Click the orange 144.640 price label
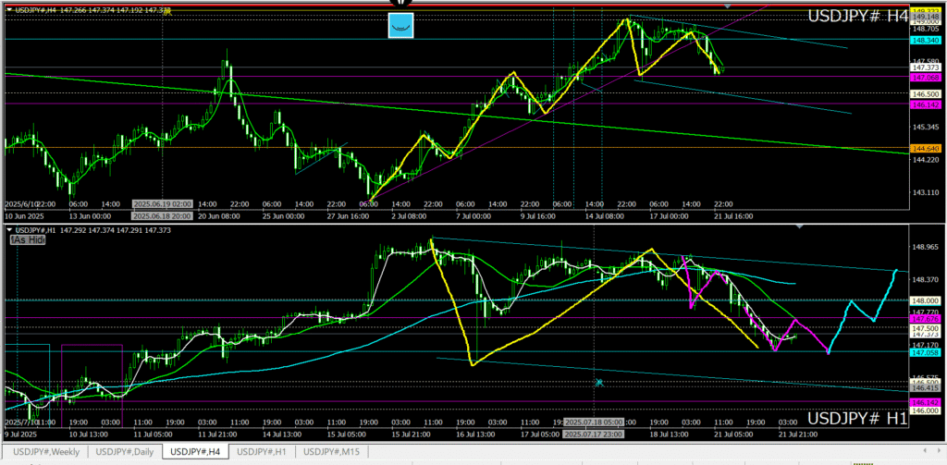This screenshot has height=465, width=947. point(925,148)
